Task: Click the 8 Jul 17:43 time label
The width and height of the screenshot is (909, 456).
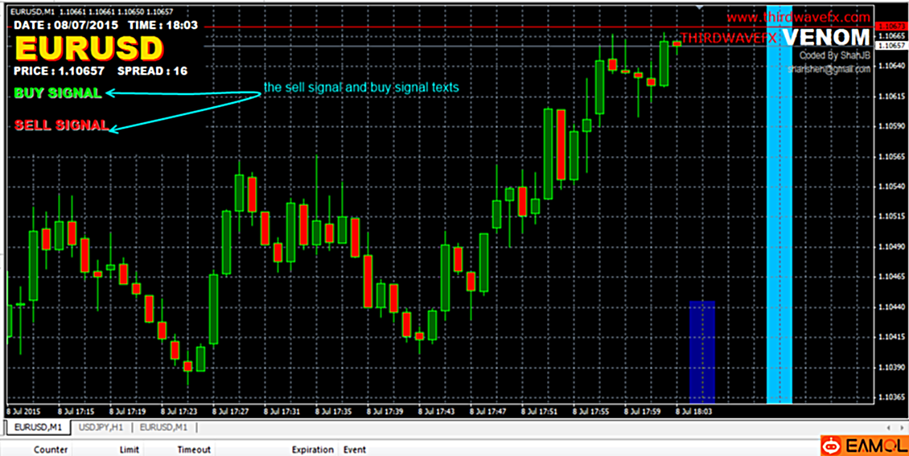Action: tap(437, 412)
